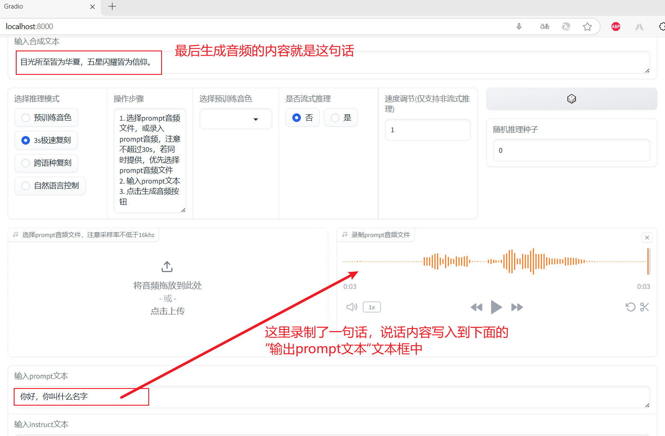The height and width of the screenshot is (436, 665).
Task: Mute the recorded audio with the speaker icon
Action: coord(352,307)
